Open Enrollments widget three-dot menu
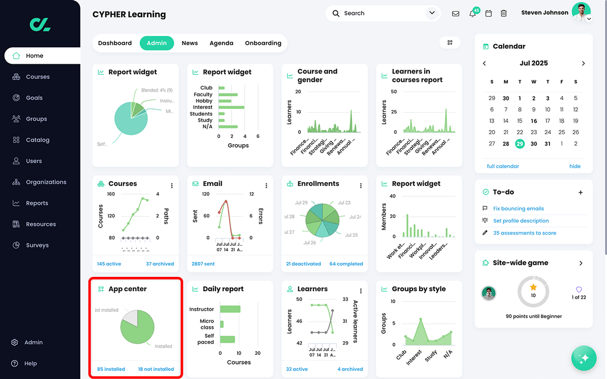Image resolution: width=607 pixels, height=379 pixels. coord(361,186)
